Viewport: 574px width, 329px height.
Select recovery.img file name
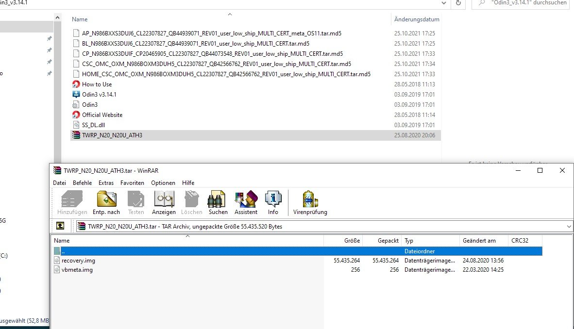[78, 261]
